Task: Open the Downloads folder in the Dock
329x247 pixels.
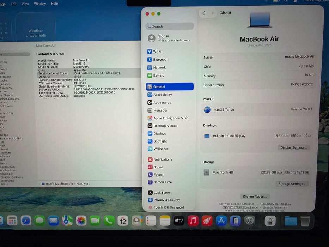Action: point(291,221)
